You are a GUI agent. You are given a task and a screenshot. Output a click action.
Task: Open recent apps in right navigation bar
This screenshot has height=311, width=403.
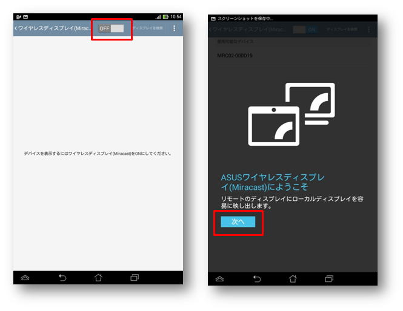[329, 279]
